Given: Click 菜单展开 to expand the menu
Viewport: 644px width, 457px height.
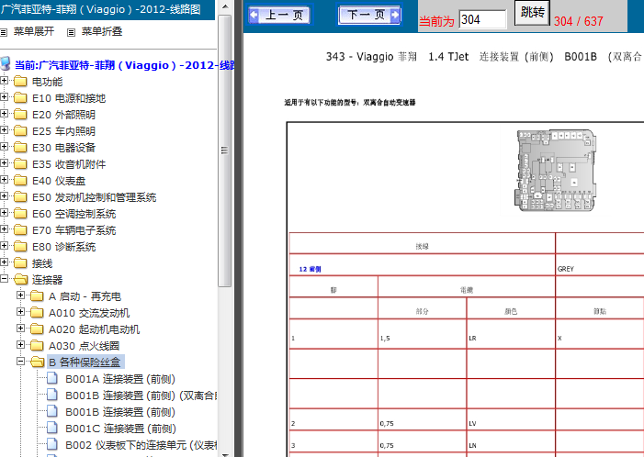Looking at the screenshot, I should [34, 31].
